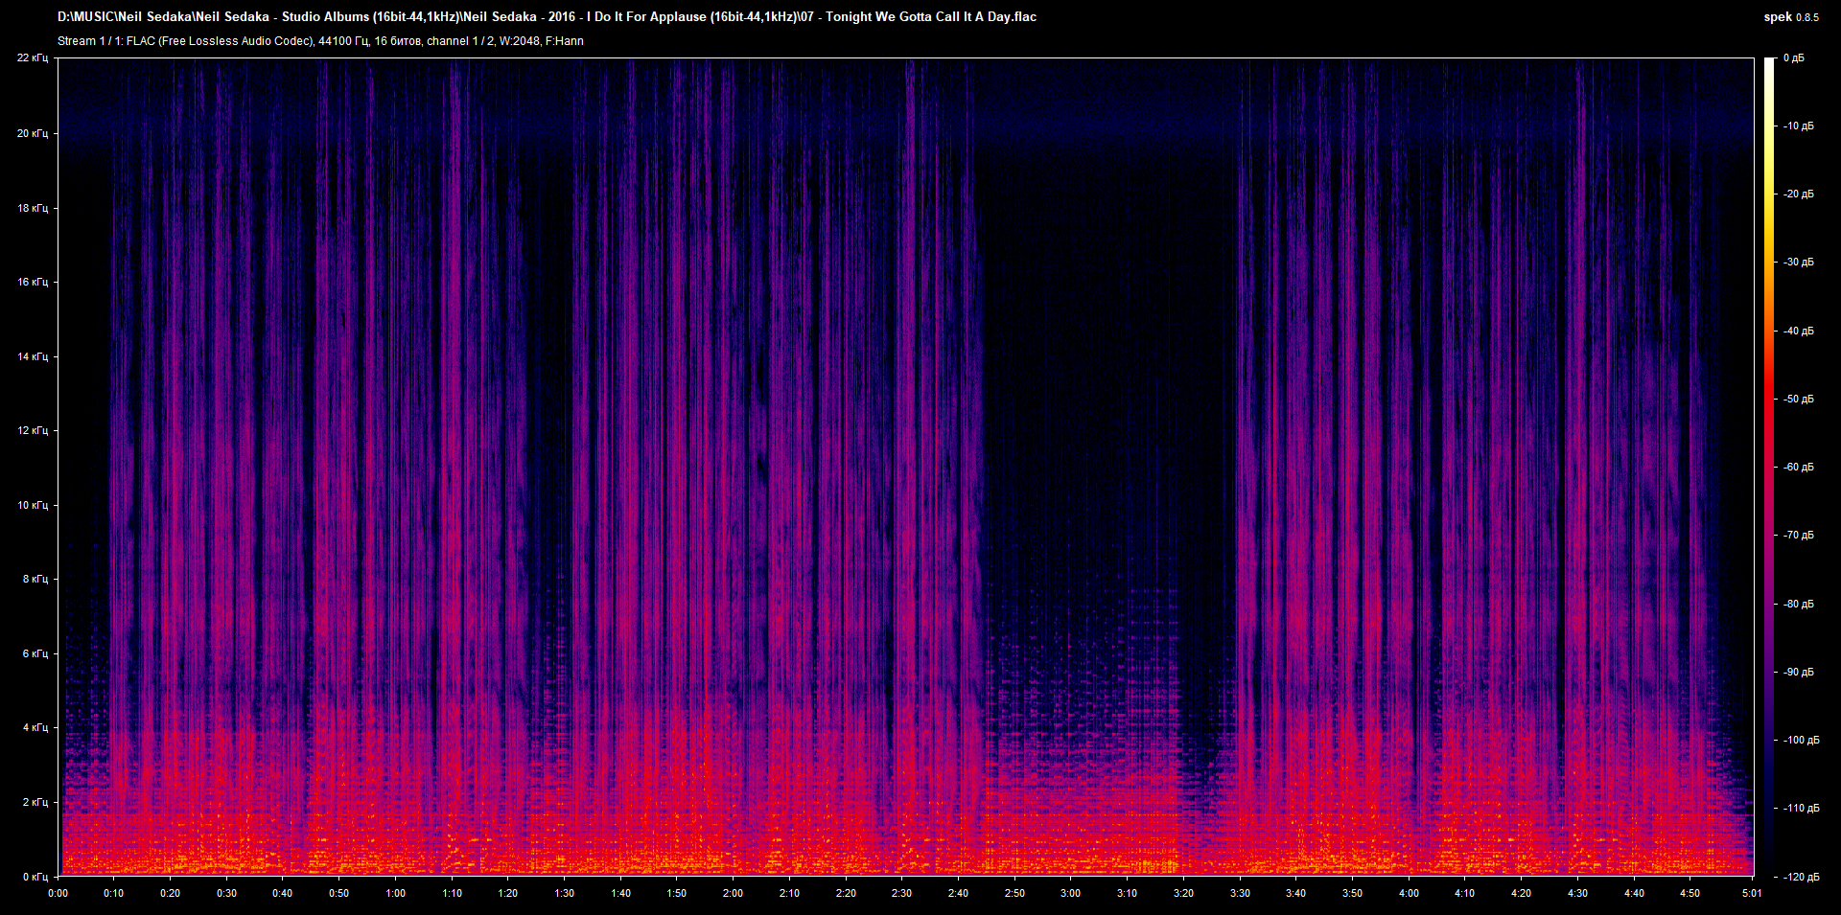The width and height of the screenshot is (1841, 915).
Task: Click the 0:10 time axis label
Action: (x=114, y=893)
